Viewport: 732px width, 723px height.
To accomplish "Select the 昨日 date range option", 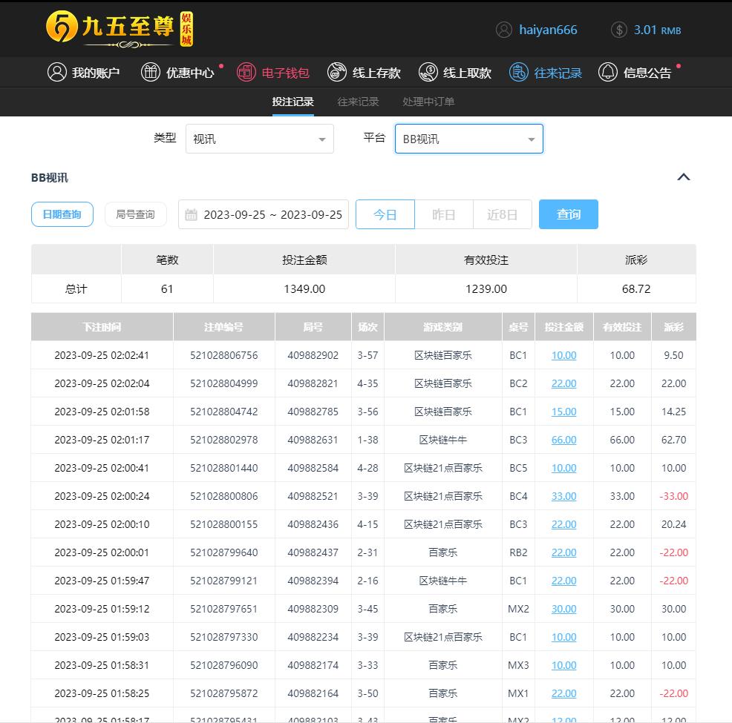I will (x=443, y=214).
